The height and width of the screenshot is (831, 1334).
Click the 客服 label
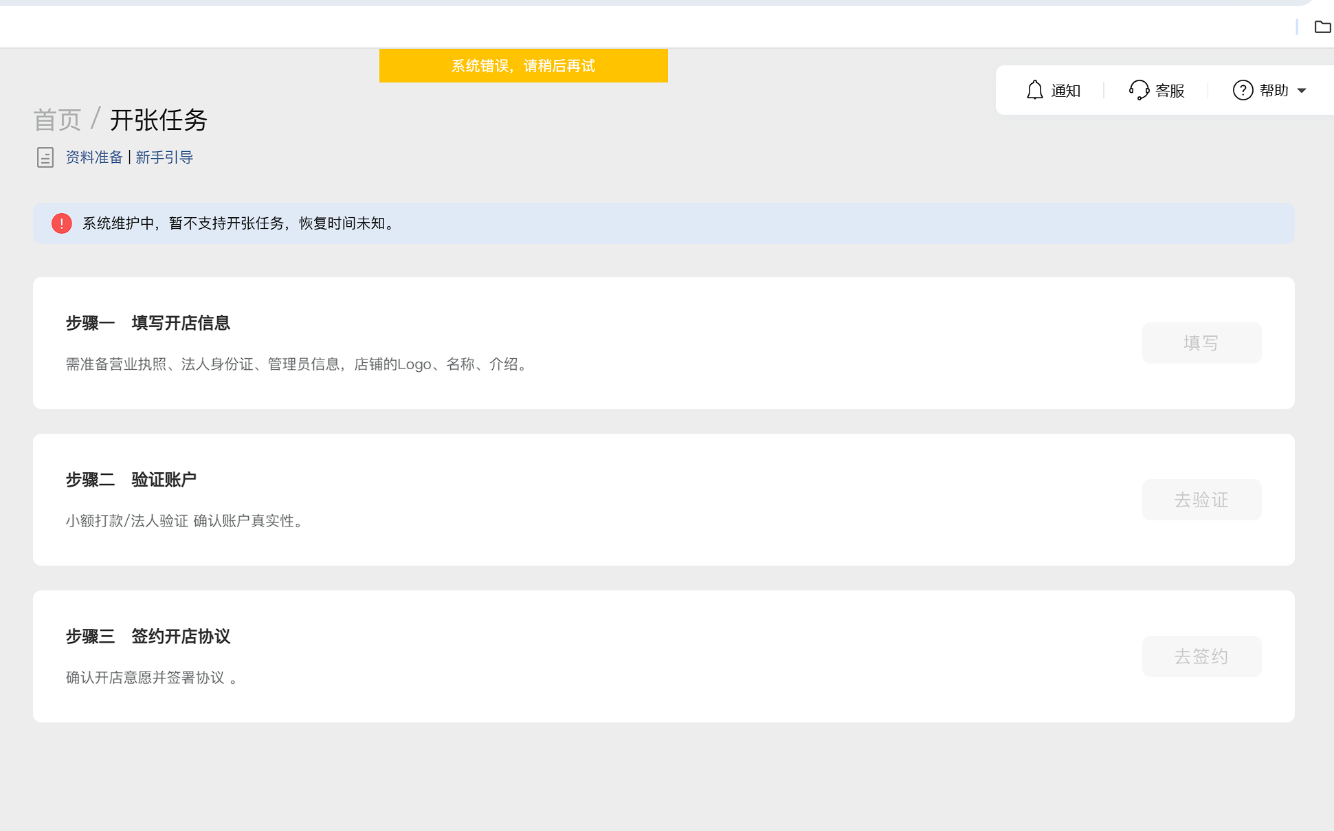click(x=1170, y=91)
